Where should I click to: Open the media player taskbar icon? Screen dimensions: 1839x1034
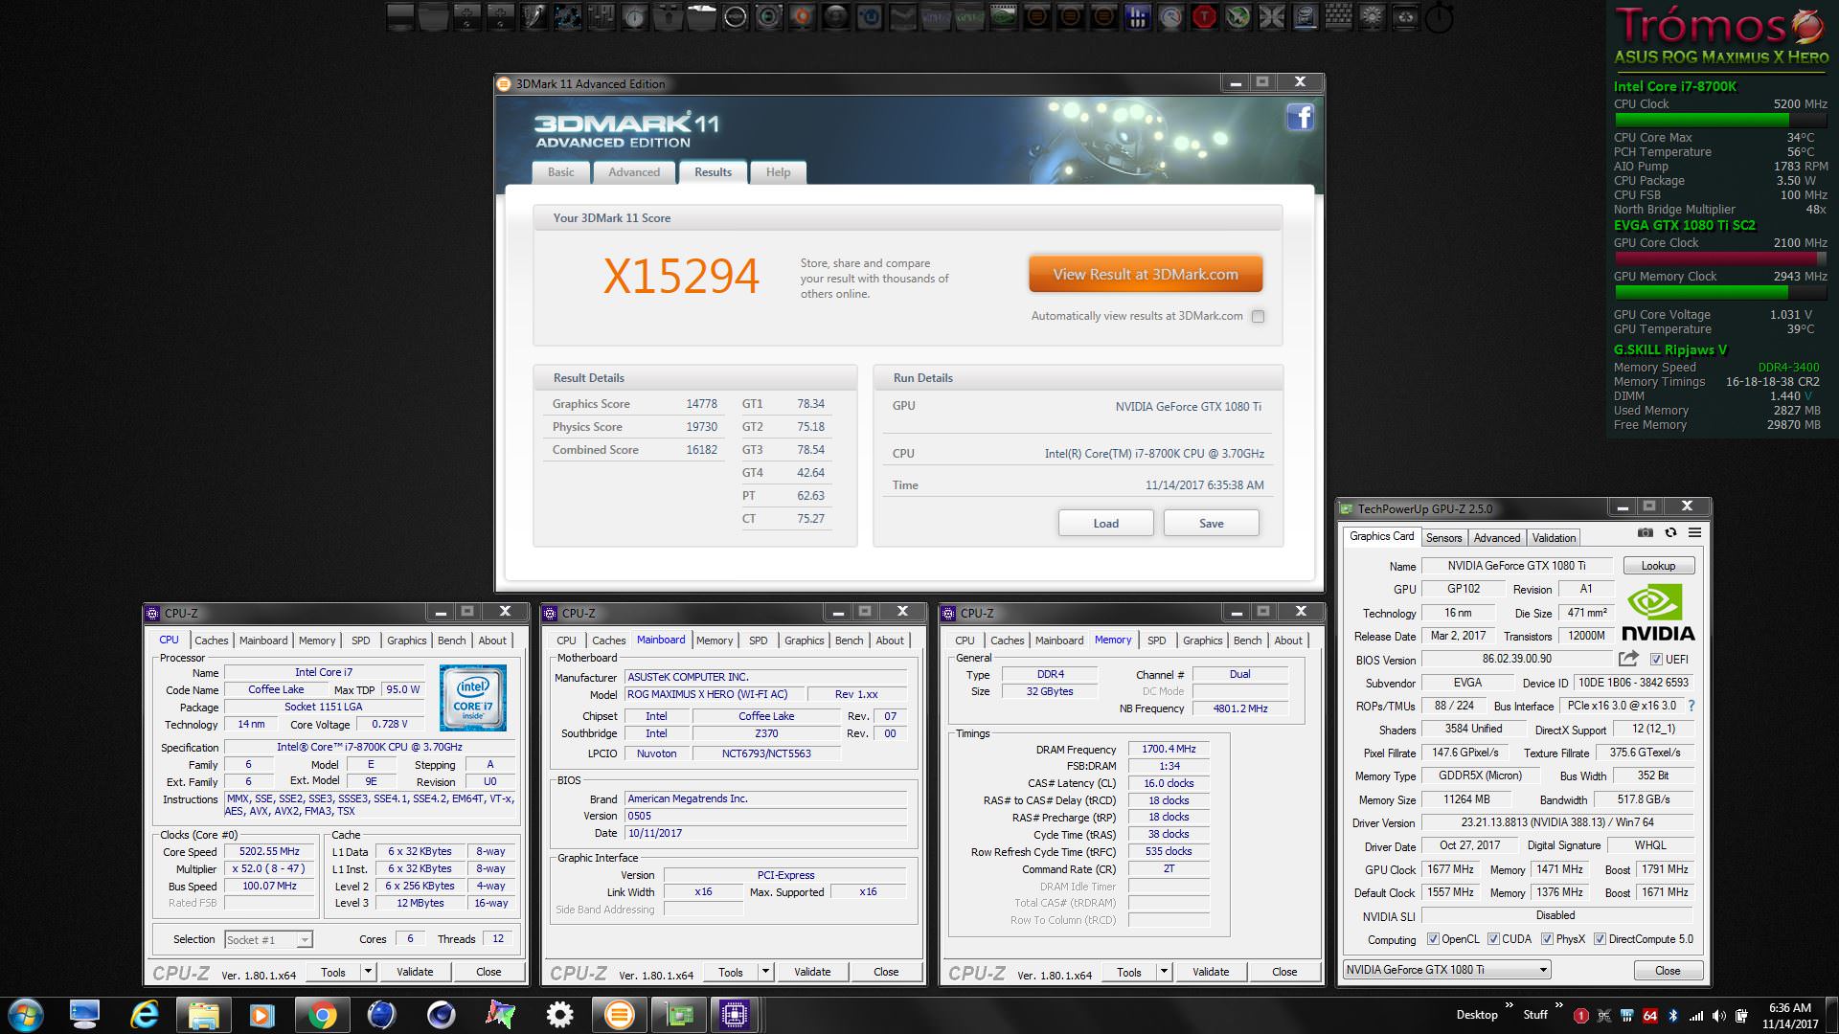coord(261,1015)
